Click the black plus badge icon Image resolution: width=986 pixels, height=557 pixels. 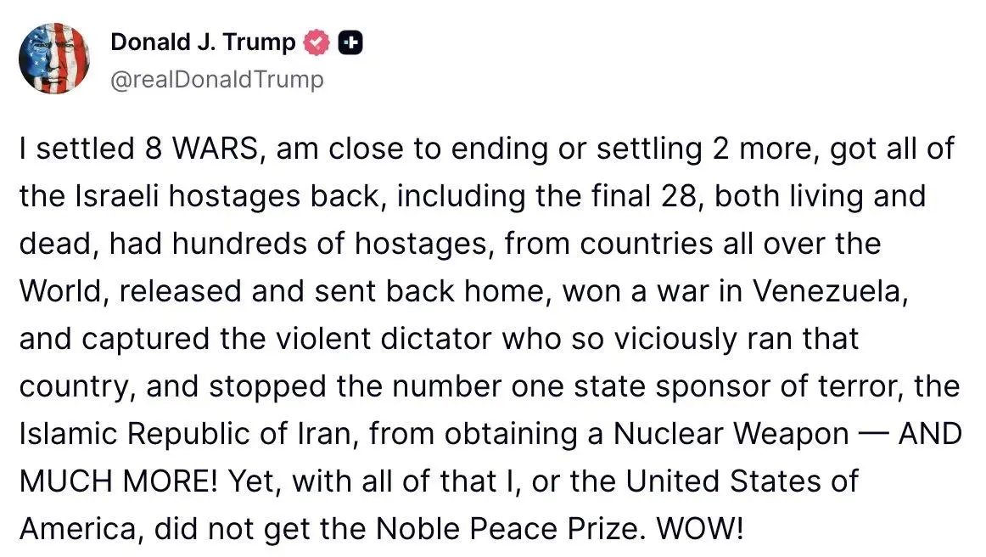(350, 42)
